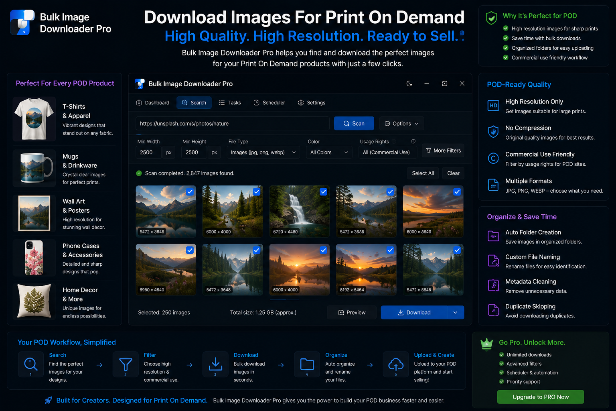This screenshot has height=411, width=616.
Task: Click the Home Decor & More pillow image
Action: [x=34, y=301]
